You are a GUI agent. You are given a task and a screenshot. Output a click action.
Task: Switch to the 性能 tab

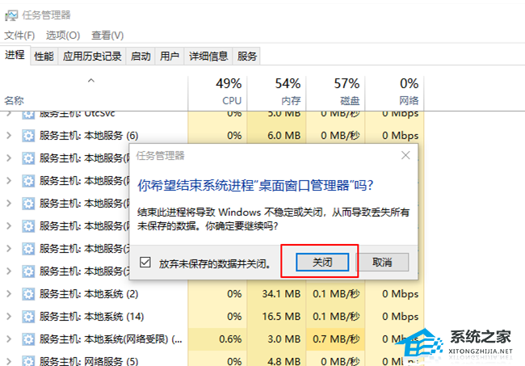[x=44, y=57]
